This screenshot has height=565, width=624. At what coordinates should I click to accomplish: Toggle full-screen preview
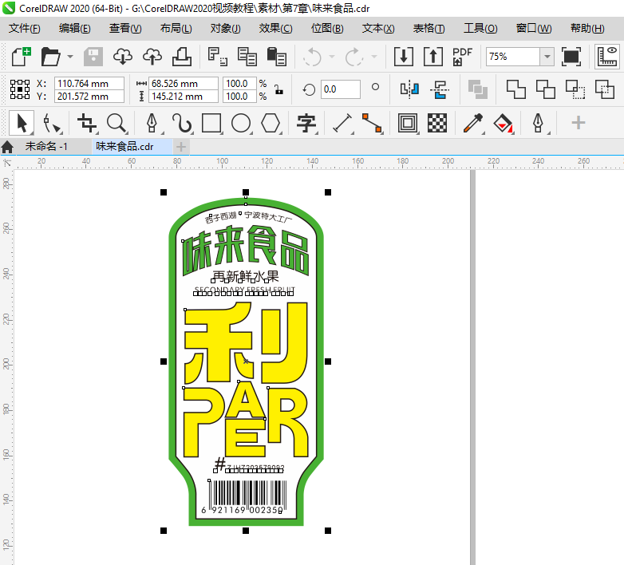click(571, 57)
